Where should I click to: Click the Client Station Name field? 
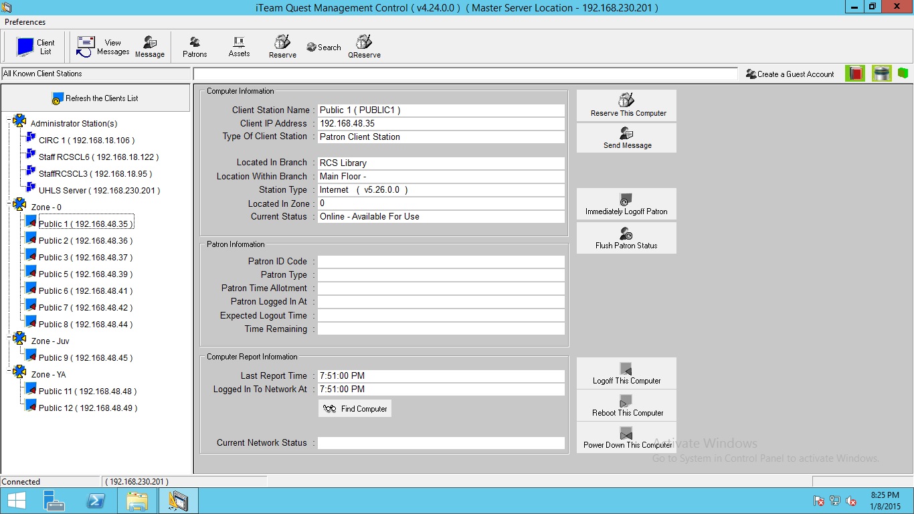click(x=441, y=110)
